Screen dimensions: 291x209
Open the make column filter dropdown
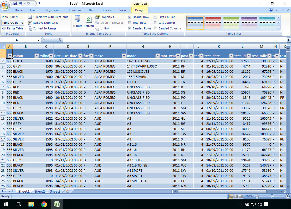123,56
